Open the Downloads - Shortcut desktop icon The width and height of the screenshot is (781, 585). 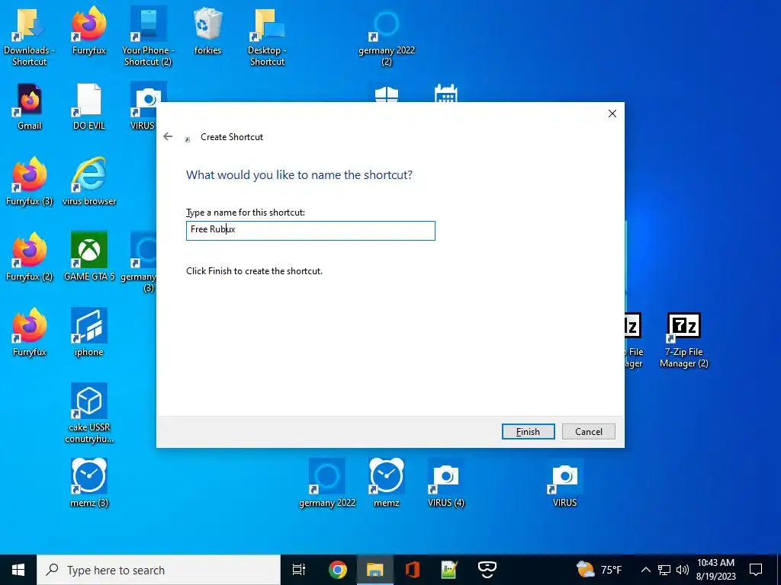pos(29,37)
